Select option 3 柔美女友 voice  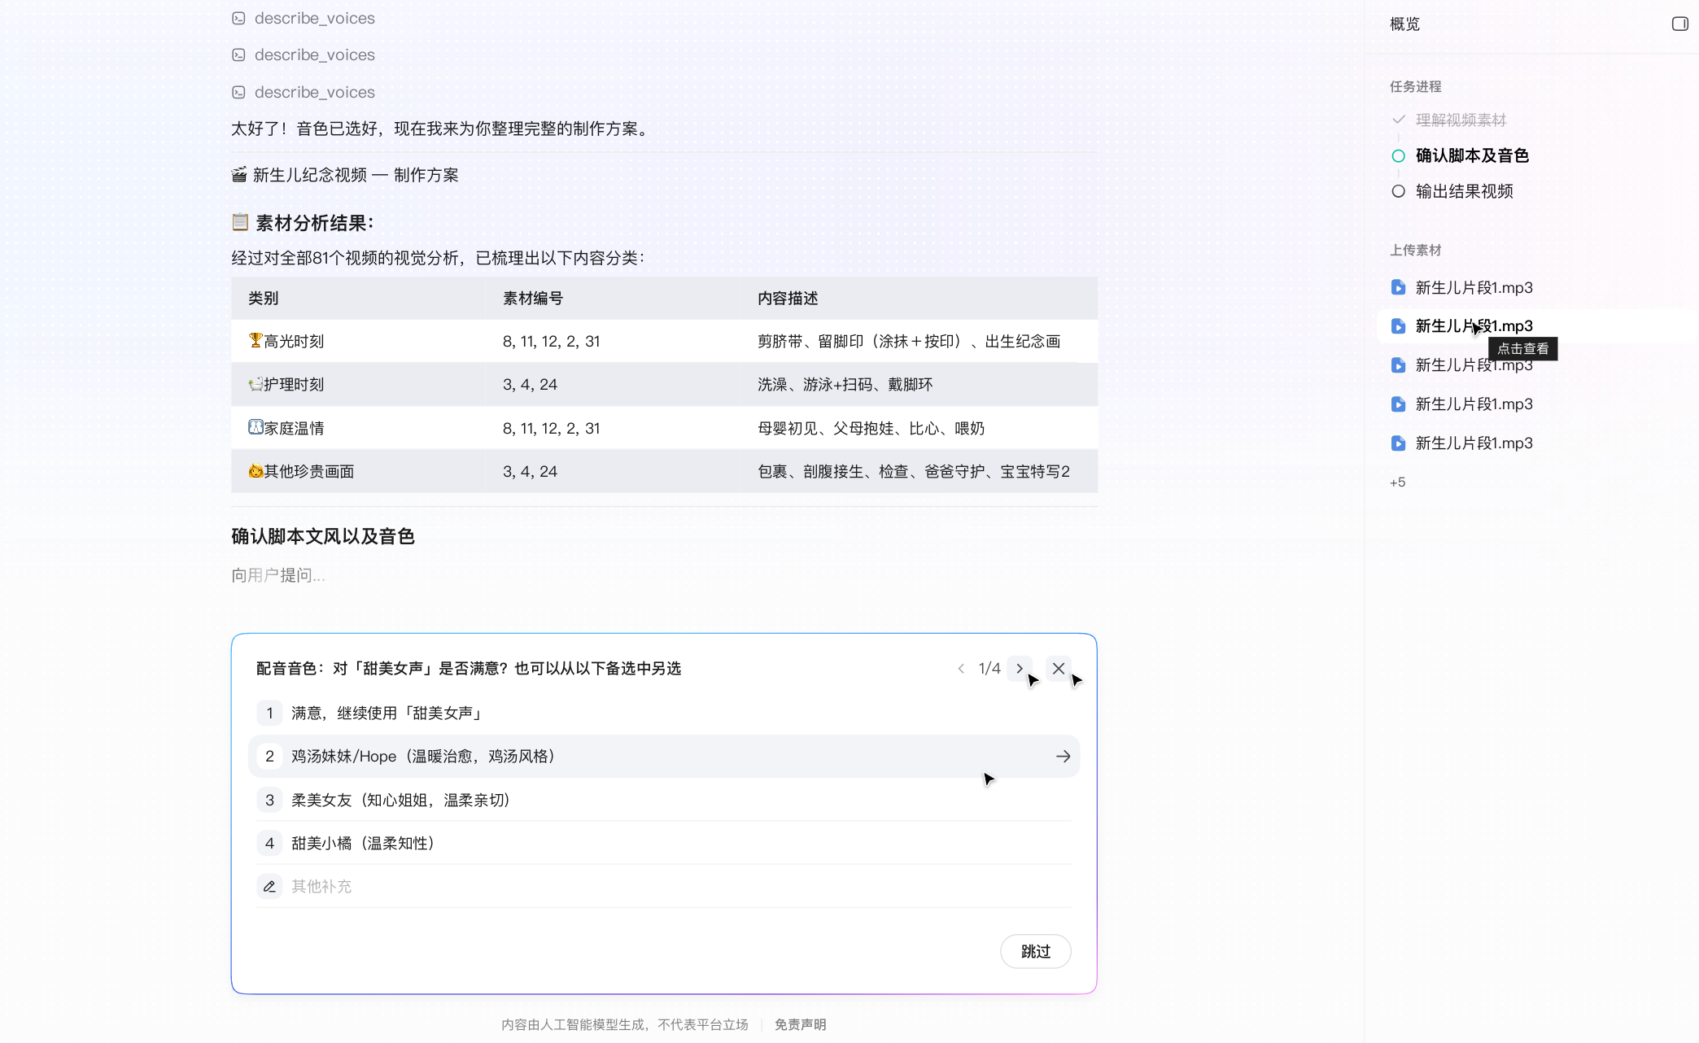click(x=663, y=800)
